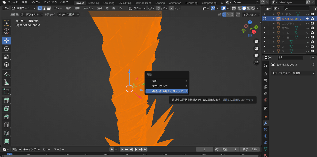Select the Box Select tool in left toolbar
Viewport: 317px width, 157px height.
pyautogui.click(x=7, y=23)
